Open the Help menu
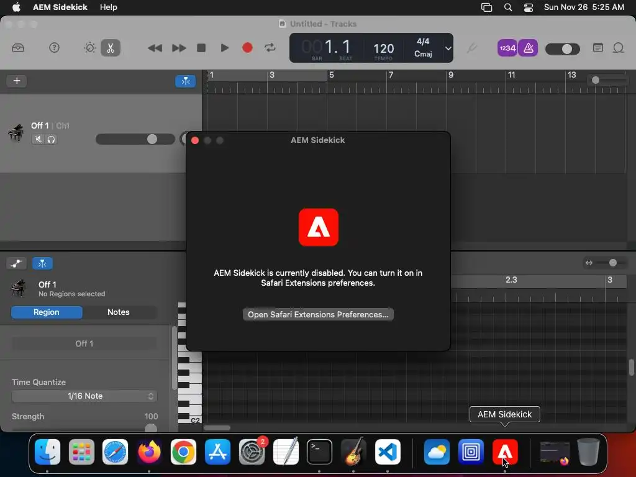 tap(108, 7)
